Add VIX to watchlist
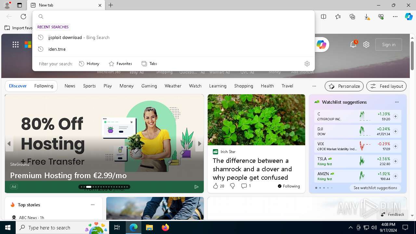The height and width of the screenshot is (234, 416). 396,146
